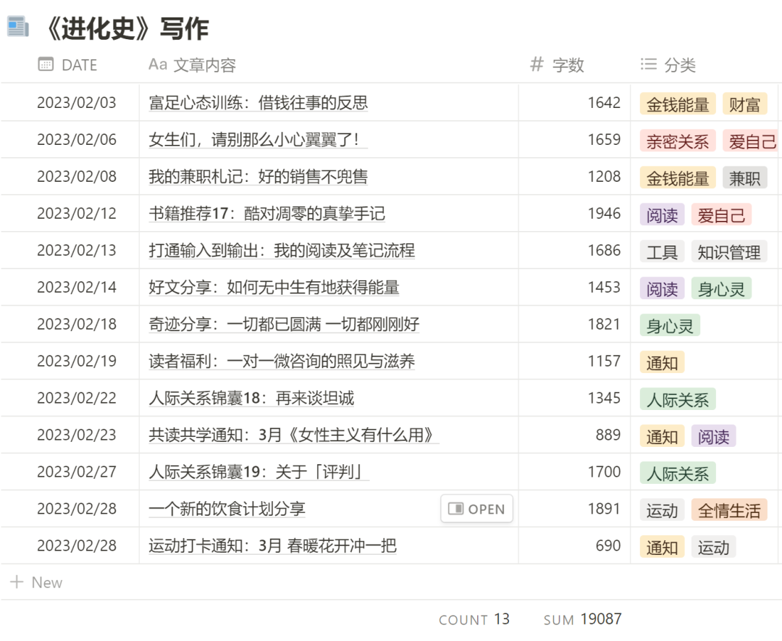Click the Aa icon in 文章内容 header
The image size is (782, 641).
coord(158,64)
